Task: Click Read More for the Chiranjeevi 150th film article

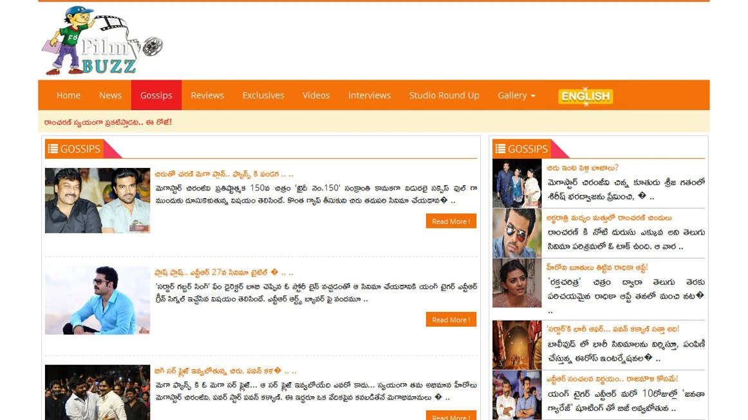Action: tap(451, 221)
